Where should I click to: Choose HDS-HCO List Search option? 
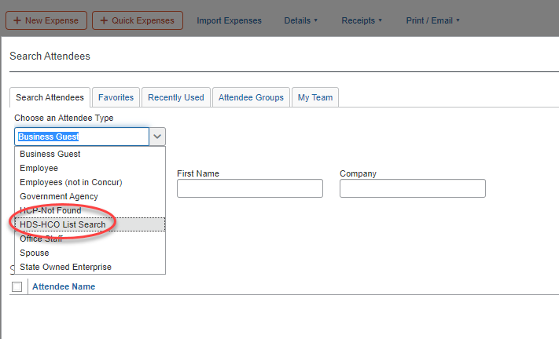tap(63, 224)
